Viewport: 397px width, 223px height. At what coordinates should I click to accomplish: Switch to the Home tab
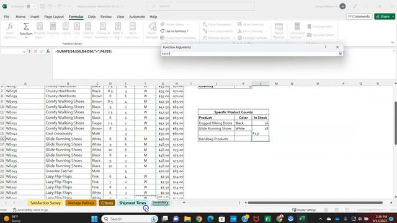20,17
